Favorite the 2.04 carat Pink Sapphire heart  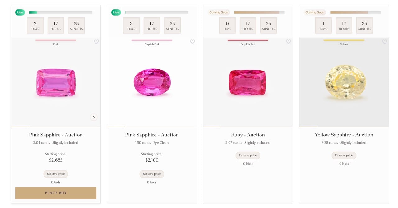[96, 42]
